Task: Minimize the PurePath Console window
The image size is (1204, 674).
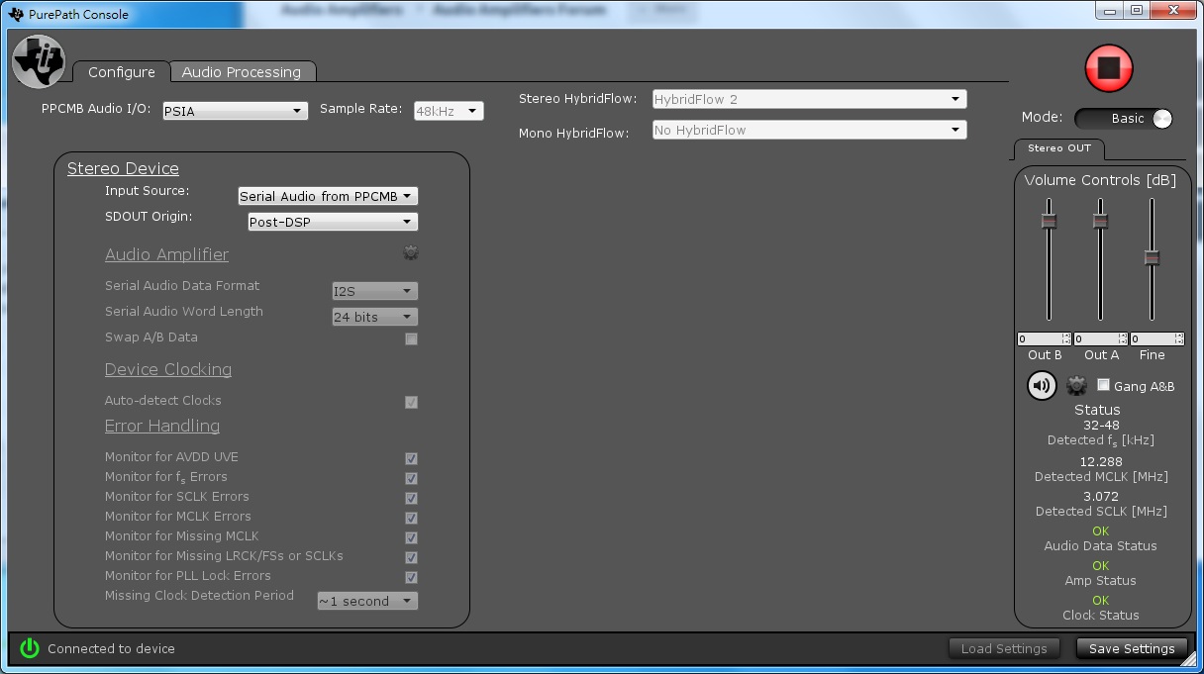Action: (x=1110, y=11)
